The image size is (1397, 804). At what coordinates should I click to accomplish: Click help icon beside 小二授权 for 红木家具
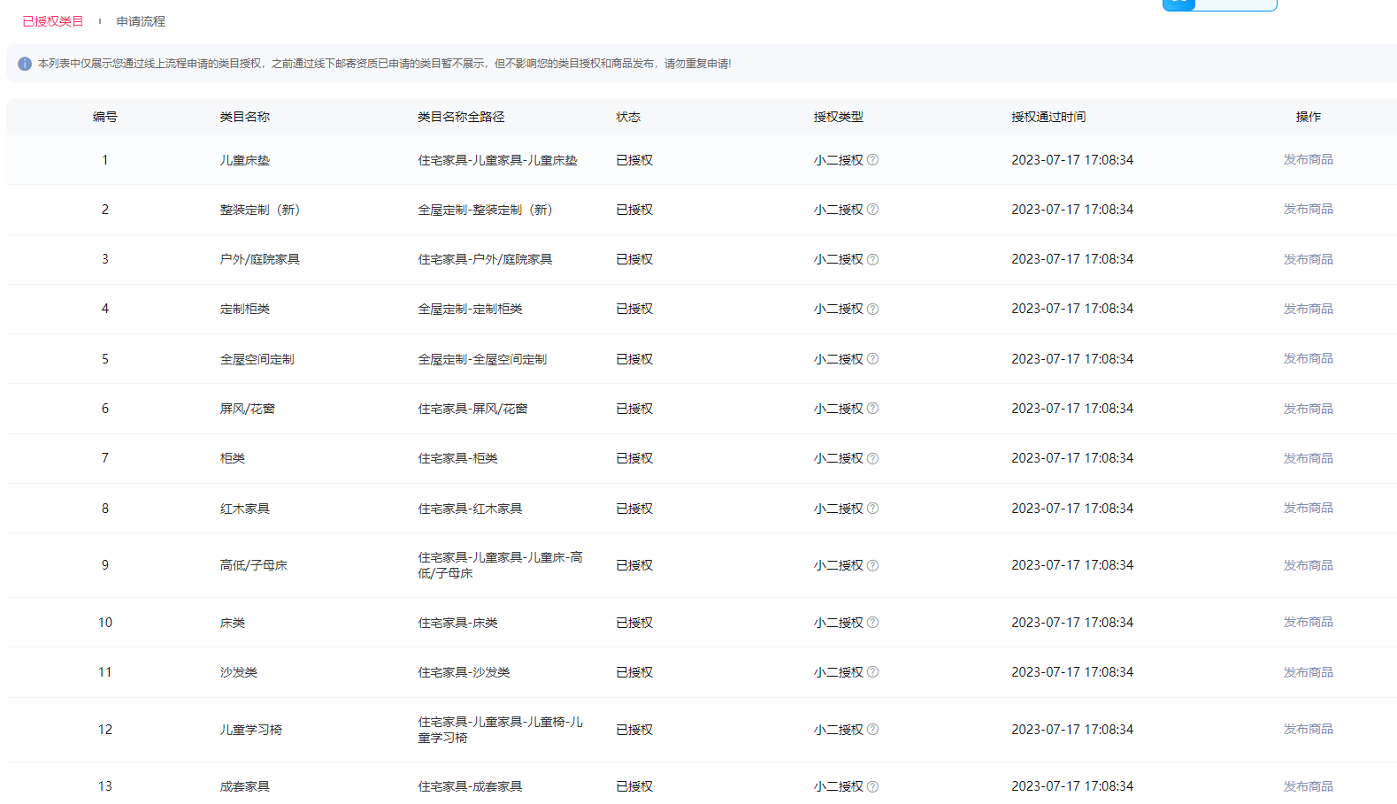872,509
